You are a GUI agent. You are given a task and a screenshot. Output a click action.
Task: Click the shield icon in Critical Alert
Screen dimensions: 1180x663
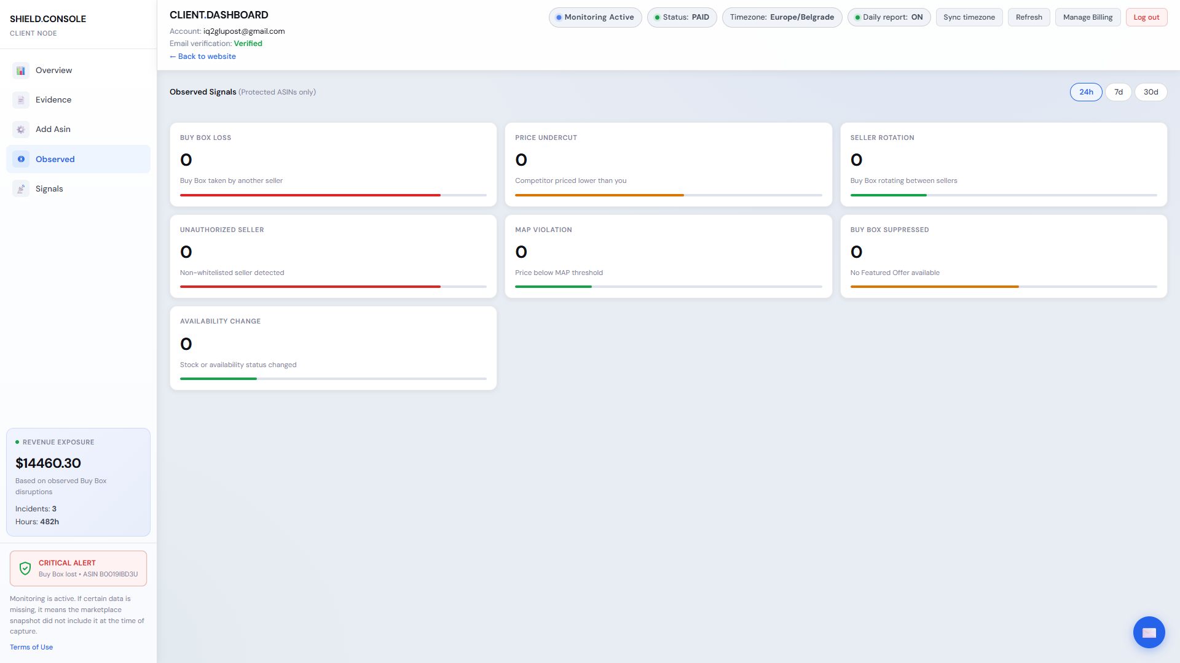[25, 568]
